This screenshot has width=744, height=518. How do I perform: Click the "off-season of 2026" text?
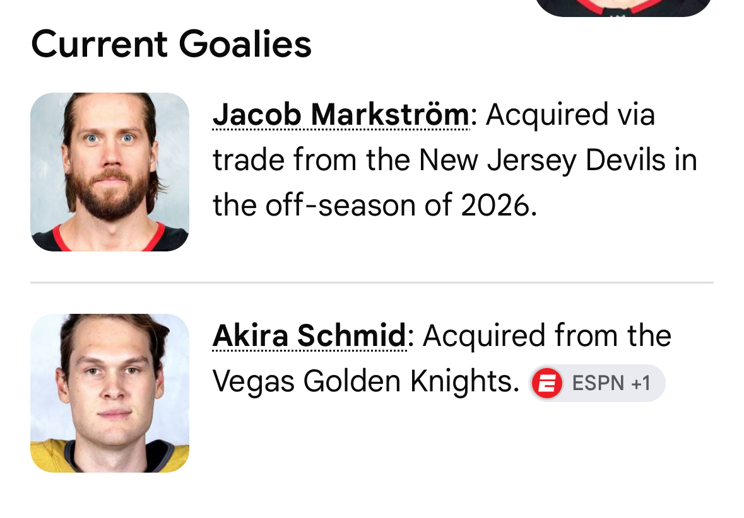tap(397, 205)
